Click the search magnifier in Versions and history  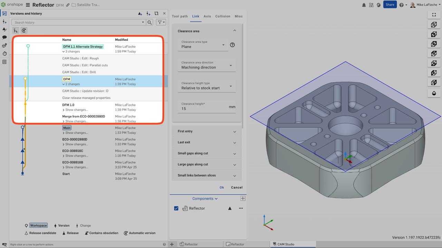tap(150, 22)
